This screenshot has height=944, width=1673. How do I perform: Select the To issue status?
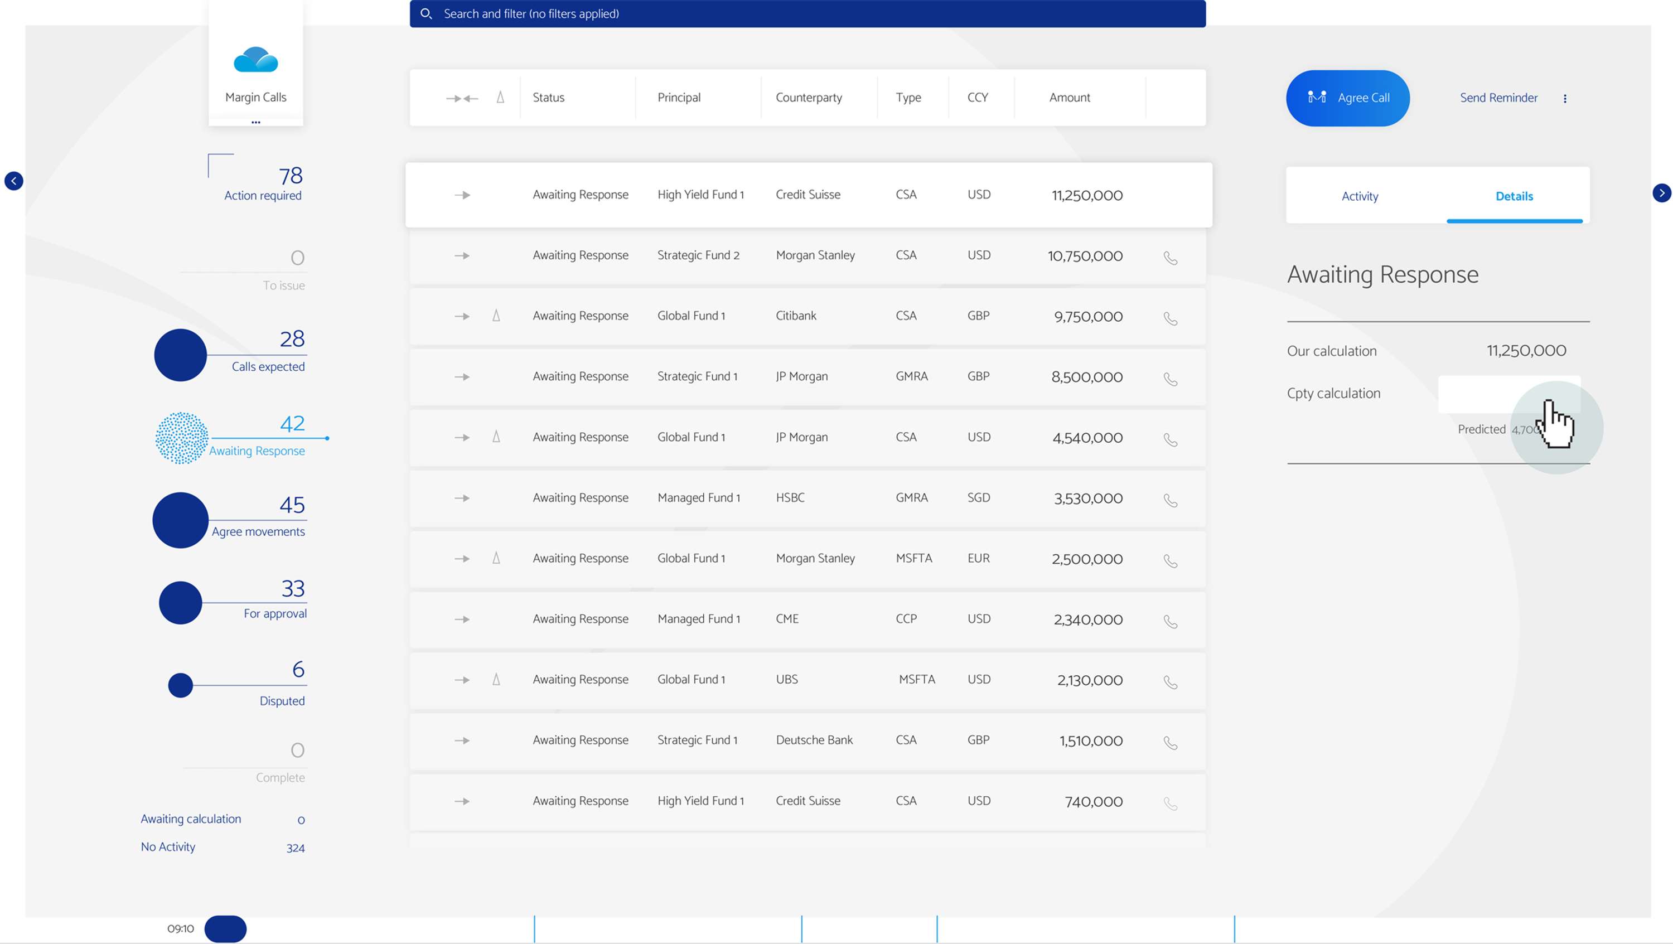click(284, 271)
